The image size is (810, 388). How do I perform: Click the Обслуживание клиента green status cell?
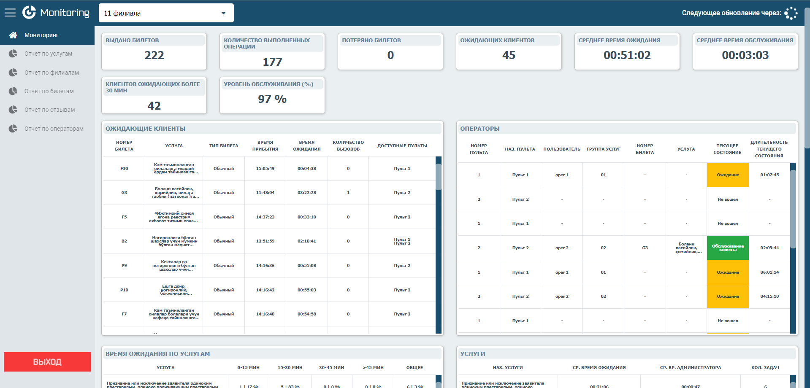[x=728, y=248]
